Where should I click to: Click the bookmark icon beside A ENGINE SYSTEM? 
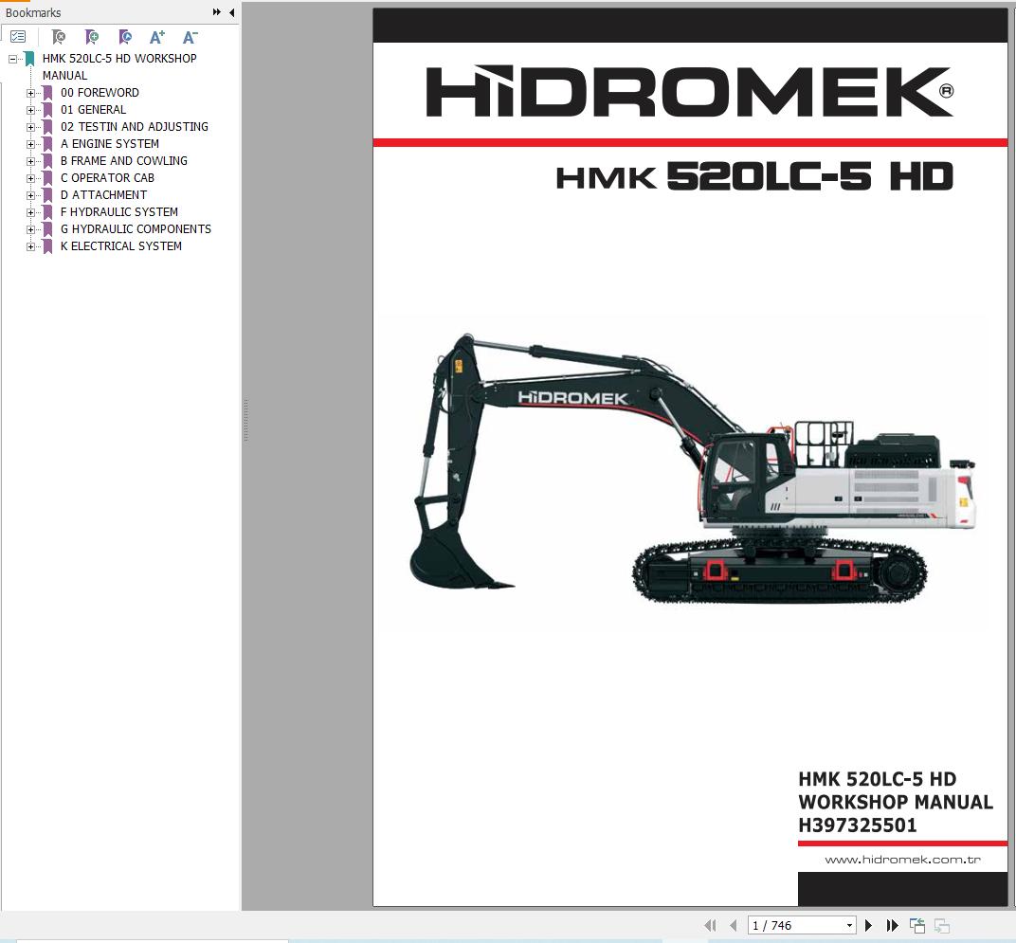pyautogui.click(x=47, y=144)
